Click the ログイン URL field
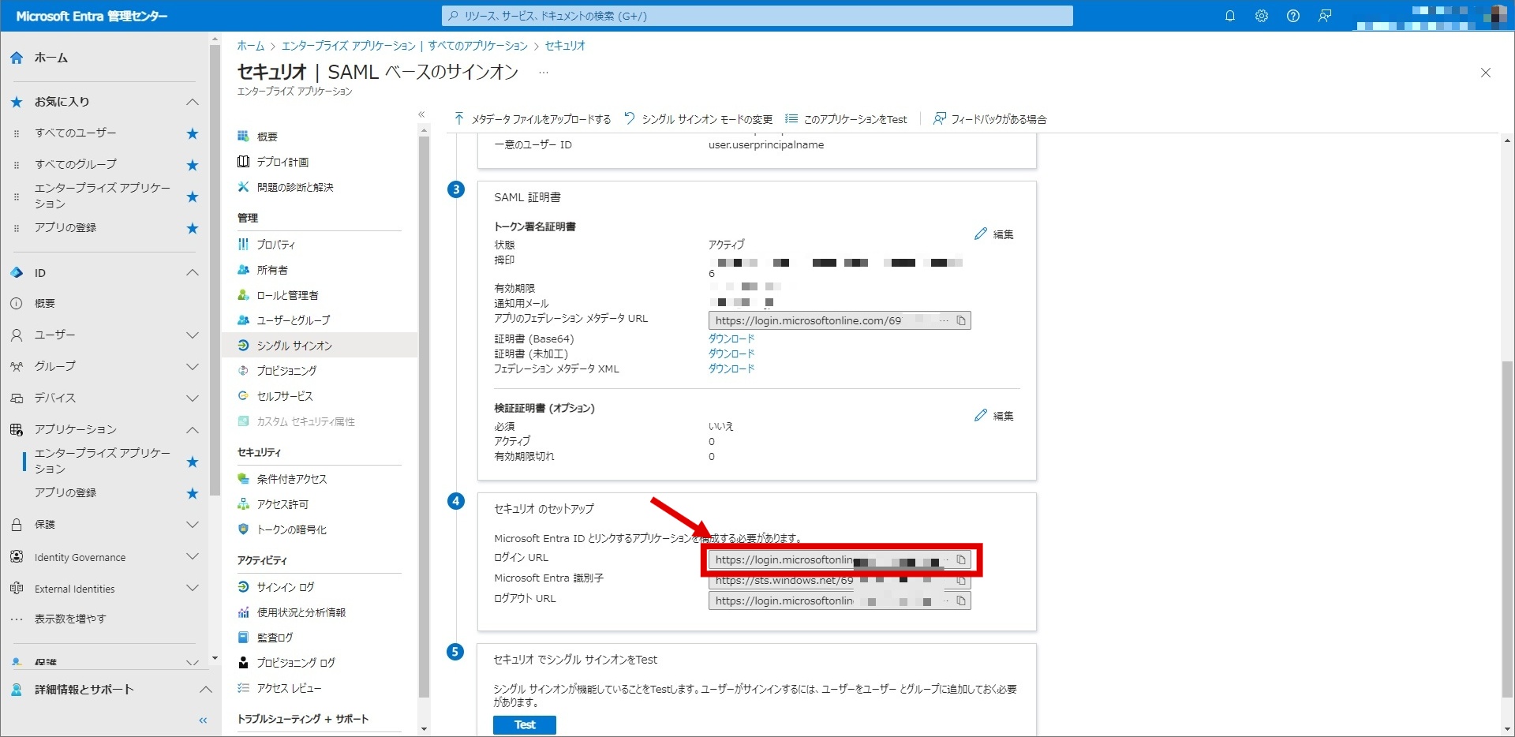The width and height of the screenshot is (1515, 737). tap(840, 559)
